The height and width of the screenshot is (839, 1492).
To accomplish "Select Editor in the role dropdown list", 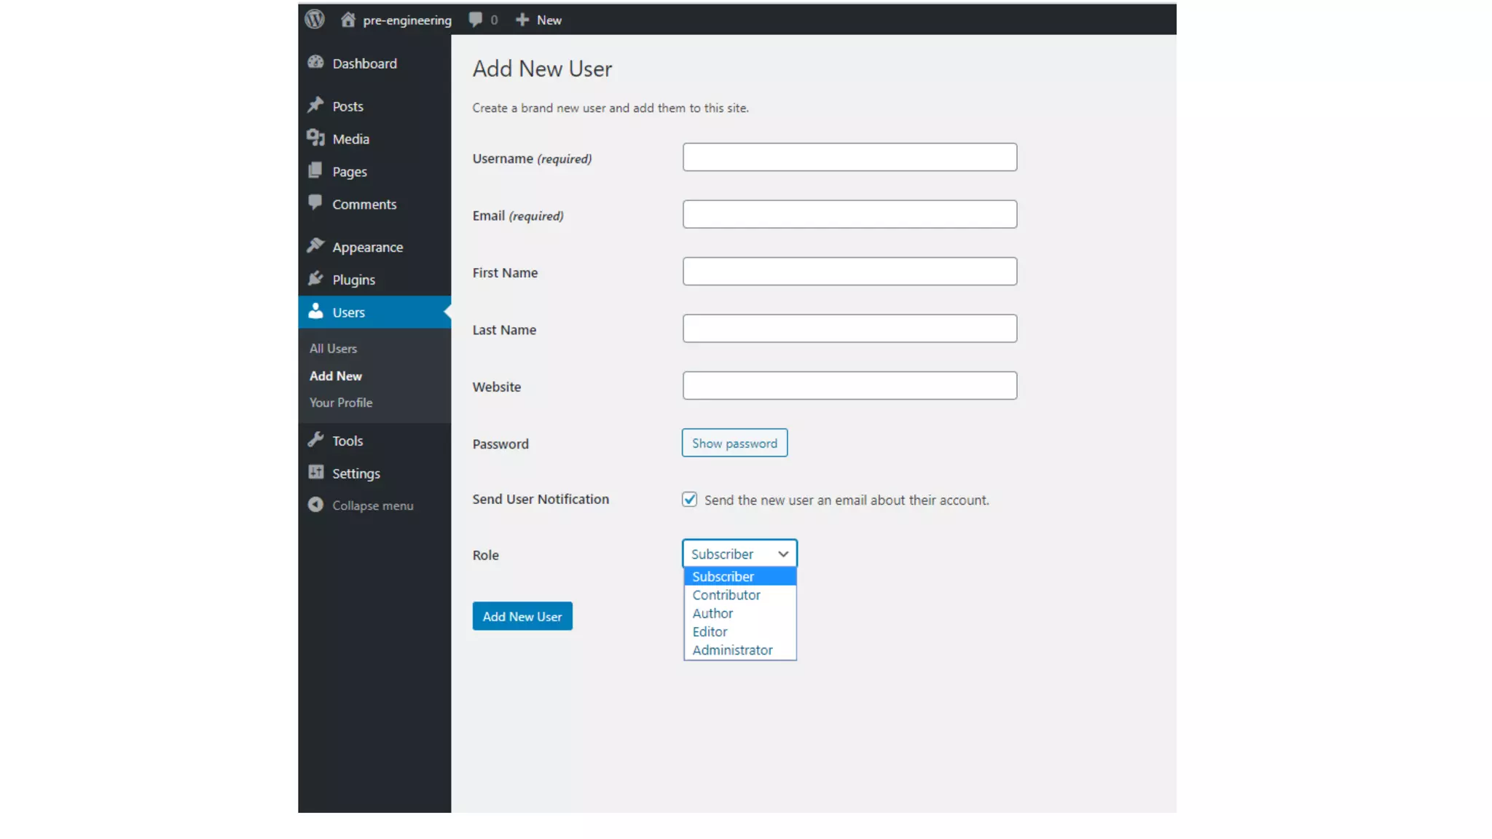I will coord(710,632).
